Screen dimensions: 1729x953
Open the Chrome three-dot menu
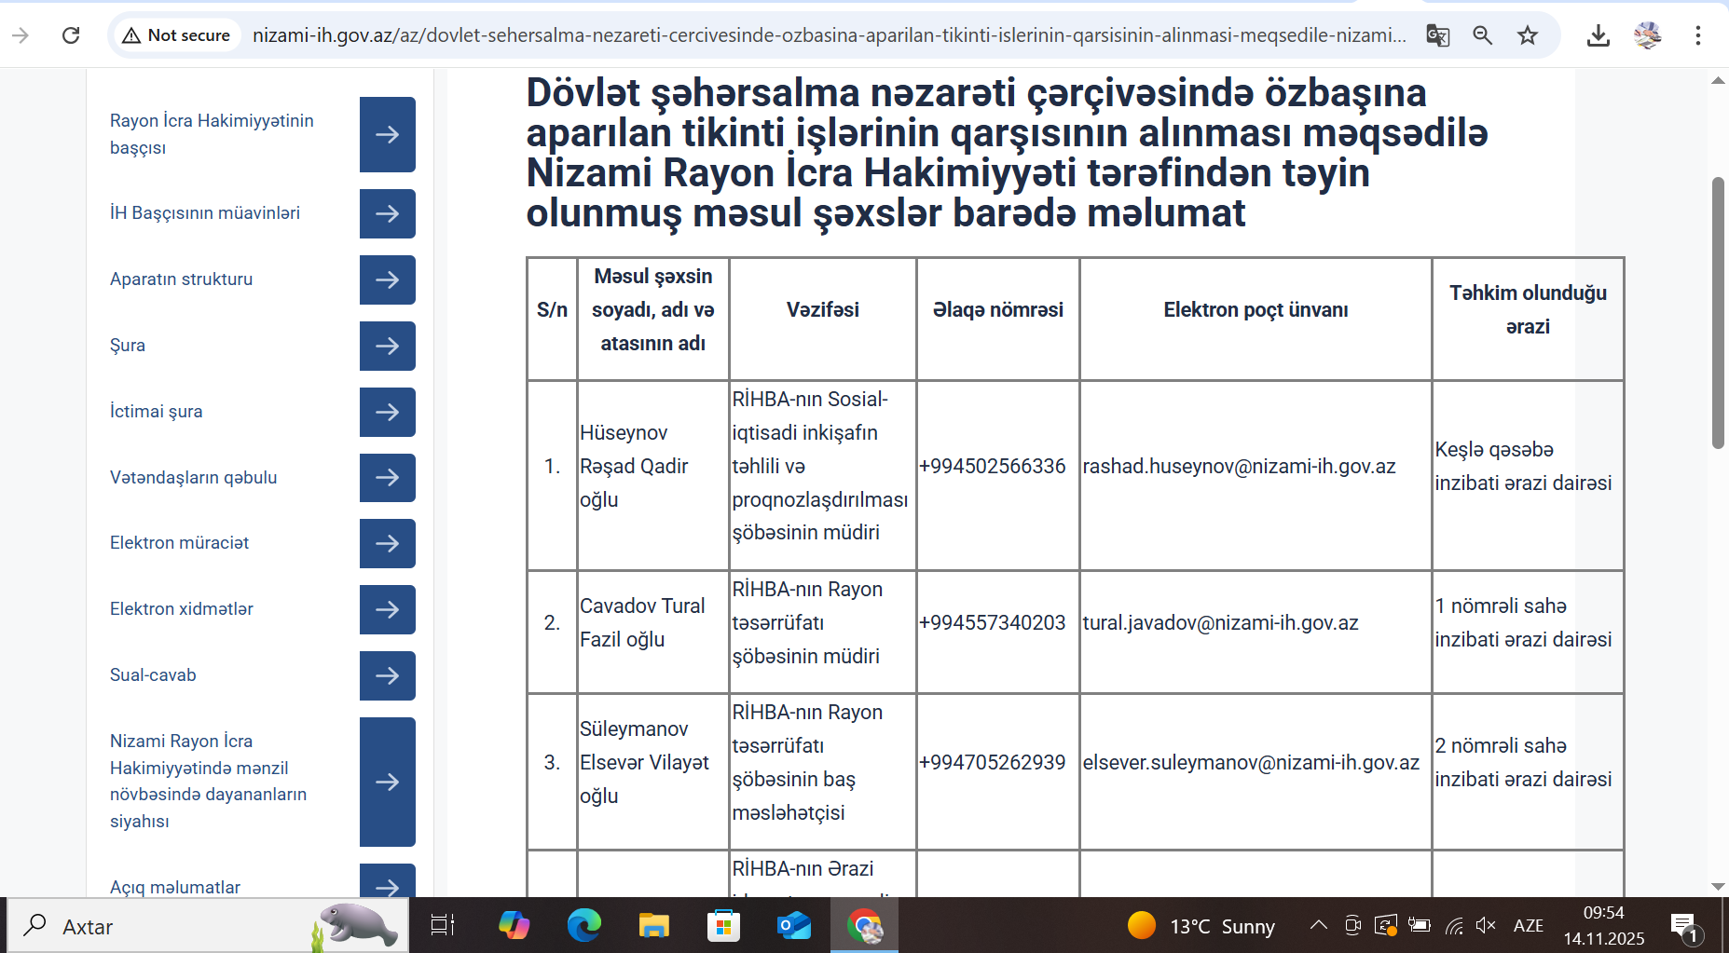pyautogui.click(x=1697, y=35)
